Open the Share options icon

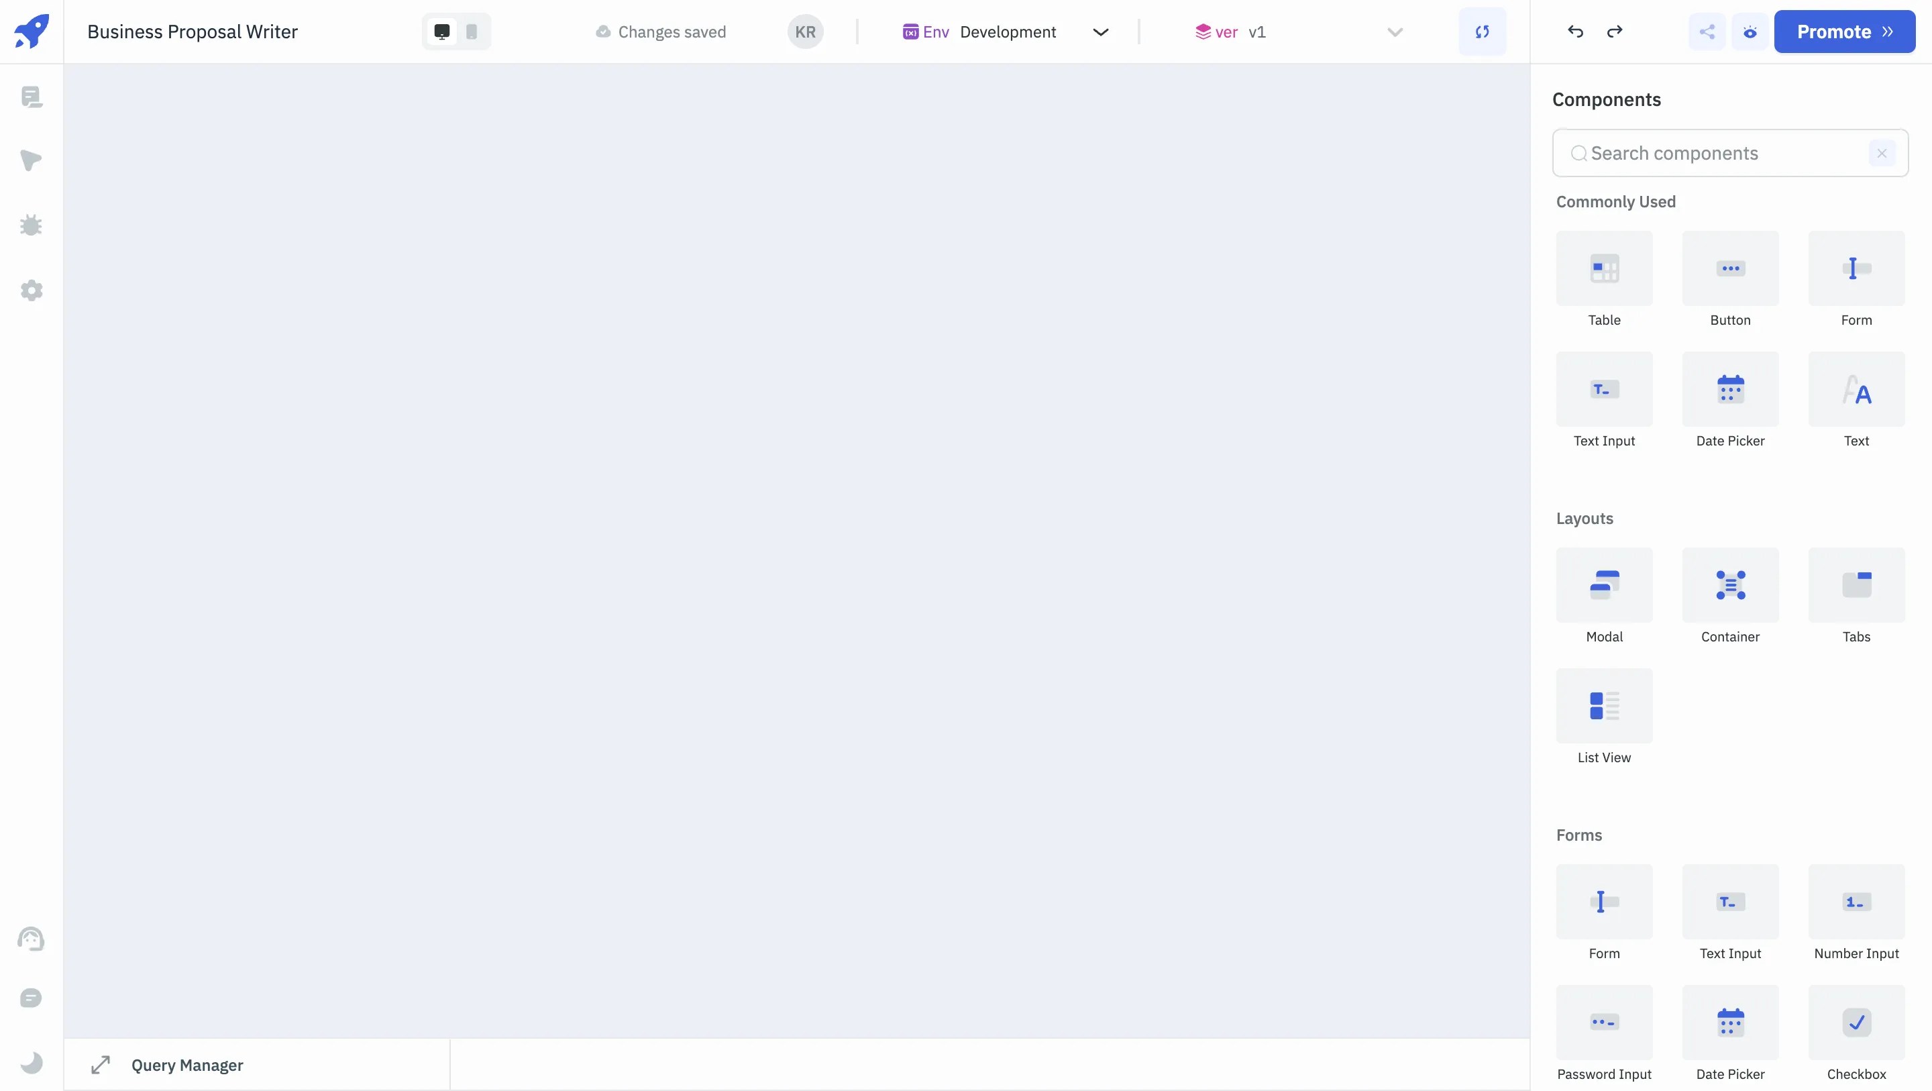(x=1707, y=32)
